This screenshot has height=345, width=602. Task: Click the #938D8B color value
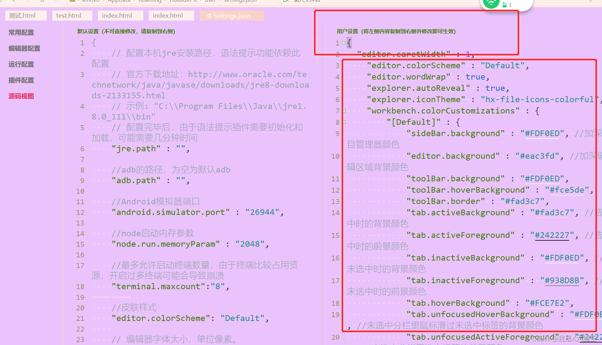(x=562, y=281)
